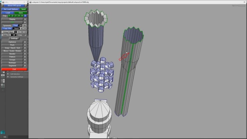The image size is (247, 139).
Task: Click the green Send button
Action: coord(24,9)
